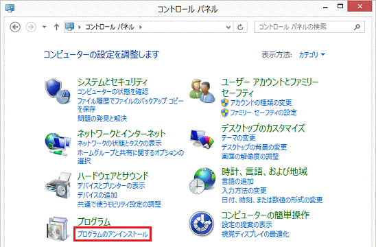
Task: Open ファミリー セーフティの設定 link
Action: click(263, 113)
